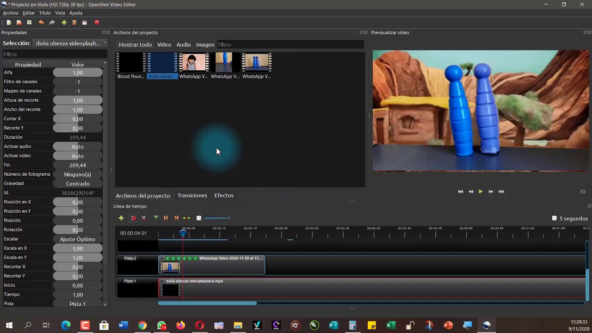Jump to the next marker

pos(176,218)
